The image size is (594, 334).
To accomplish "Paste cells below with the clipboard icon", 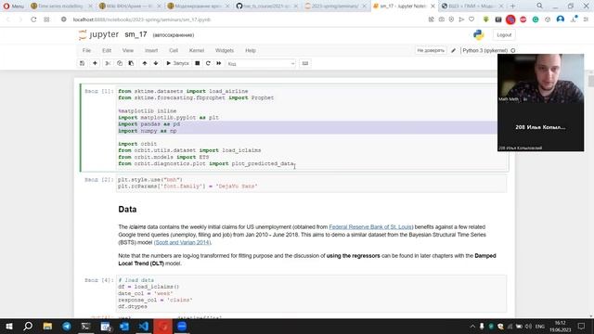I will point(131,63).
